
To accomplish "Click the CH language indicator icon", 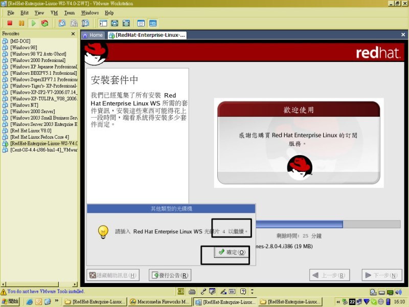I will point(181,291).
